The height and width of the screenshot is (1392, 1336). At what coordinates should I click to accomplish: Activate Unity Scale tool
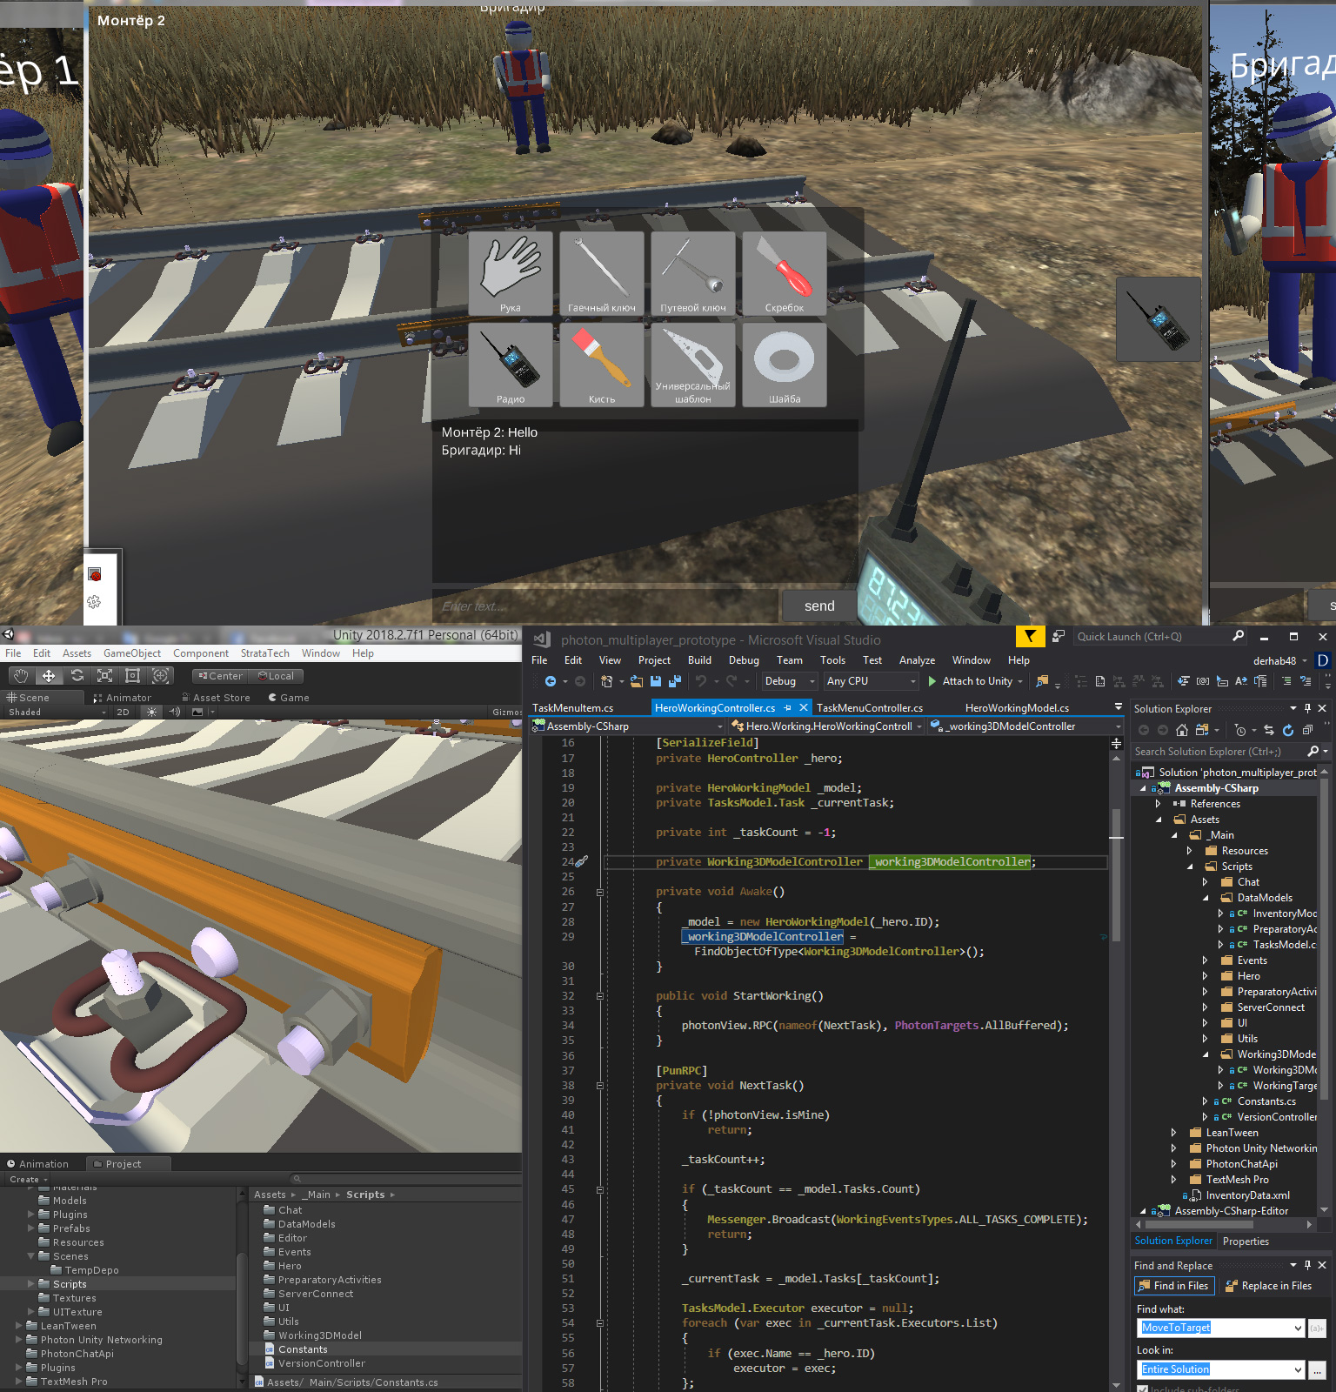coord(105,676)
